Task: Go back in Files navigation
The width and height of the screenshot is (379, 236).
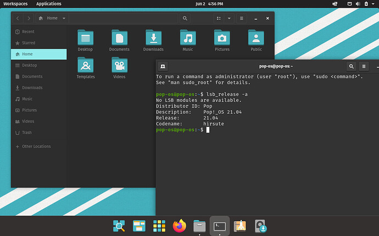Action: (x=18, y=18)
